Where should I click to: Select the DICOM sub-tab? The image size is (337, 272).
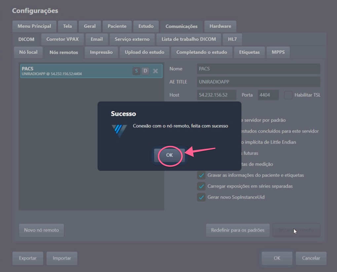point(26,39)
